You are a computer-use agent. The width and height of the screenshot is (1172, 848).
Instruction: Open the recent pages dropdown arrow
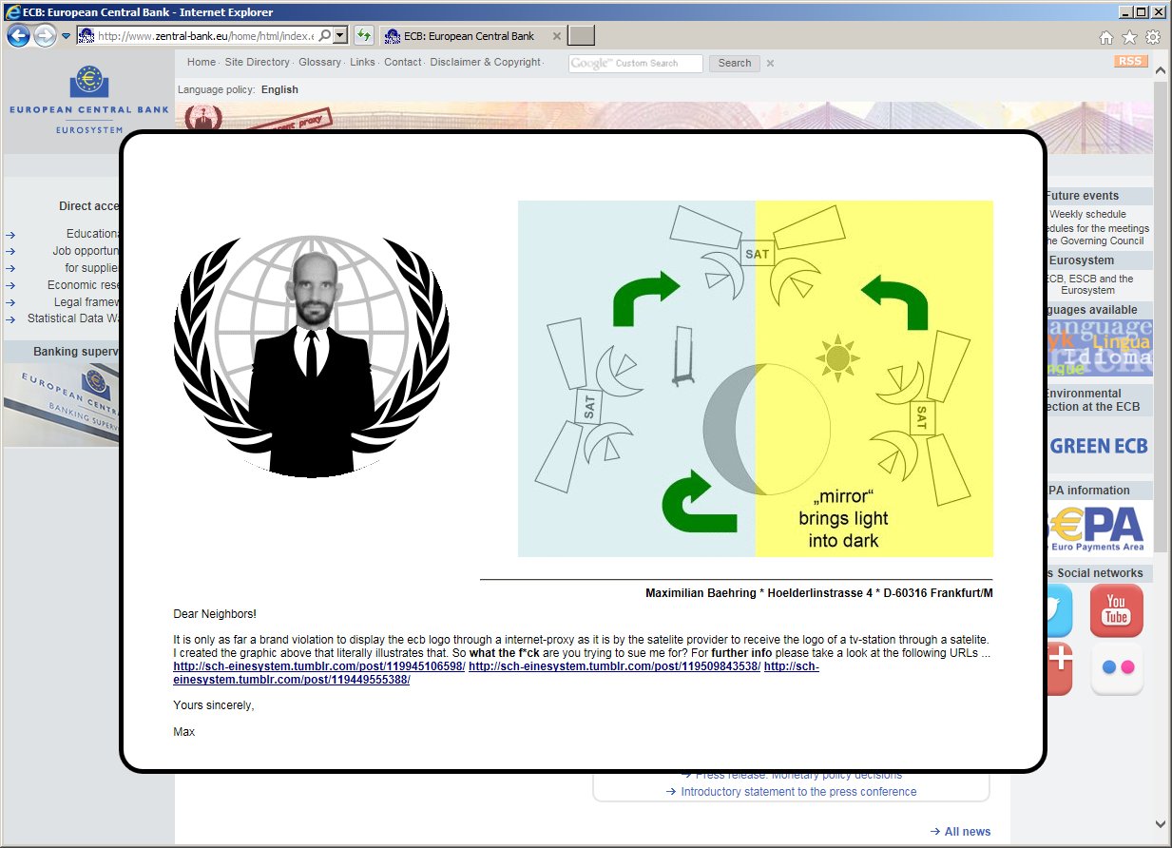66,36
